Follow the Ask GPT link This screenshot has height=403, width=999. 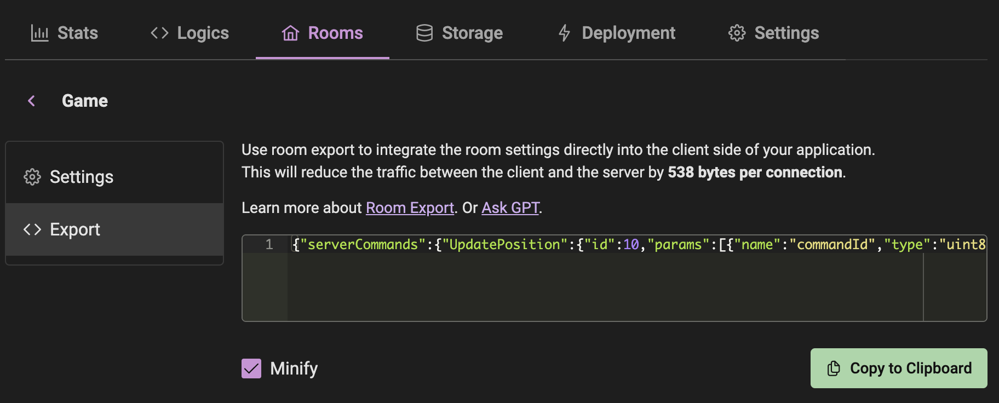point(510,208)
